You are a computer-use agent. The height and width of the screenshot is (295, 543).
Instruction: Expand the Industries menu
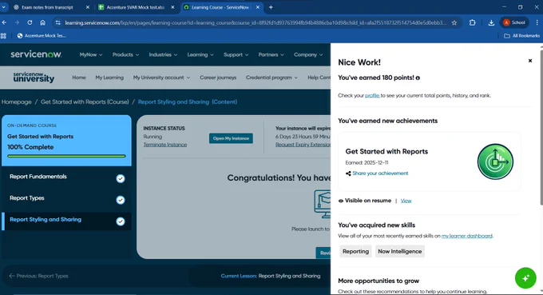coord(163,55)
